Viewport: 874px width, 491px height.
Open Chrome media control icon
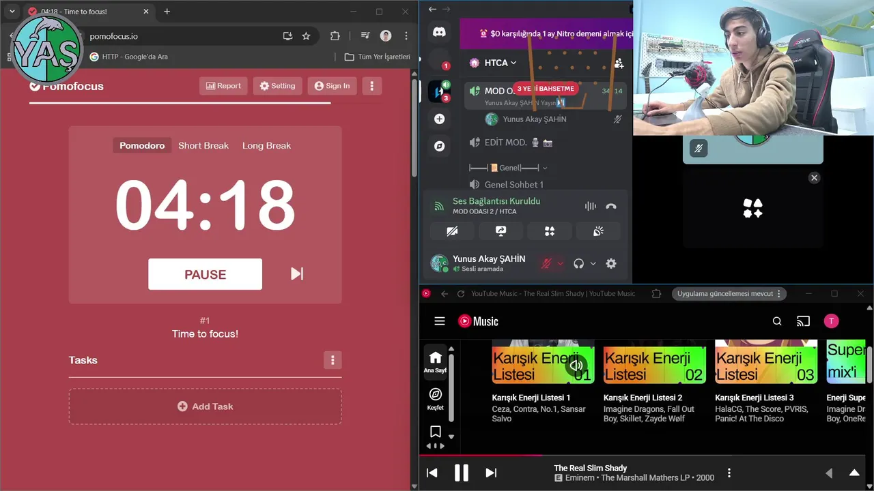tap(366, 36)
